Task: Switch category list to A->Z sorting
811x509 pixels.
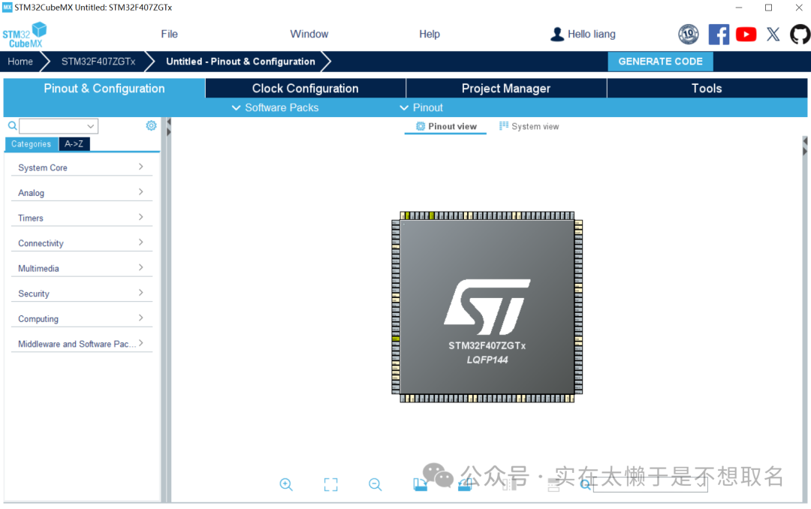Action: 74,144
